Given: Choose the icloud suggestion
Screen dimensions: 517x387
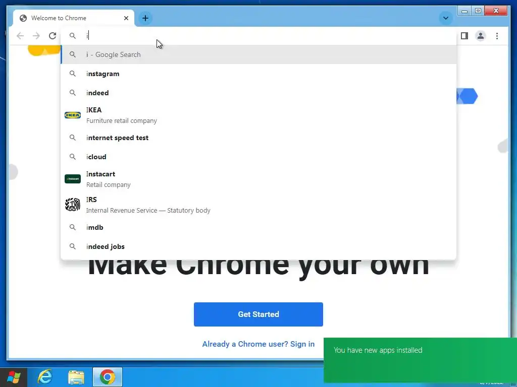Looking at the screenshot, I should [x=258, y=157].
